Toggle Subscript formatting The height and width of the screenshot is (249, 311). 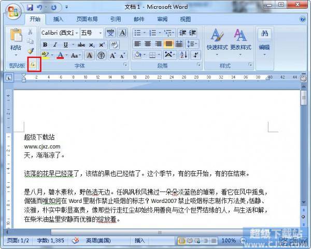click(x=92, y=45)
